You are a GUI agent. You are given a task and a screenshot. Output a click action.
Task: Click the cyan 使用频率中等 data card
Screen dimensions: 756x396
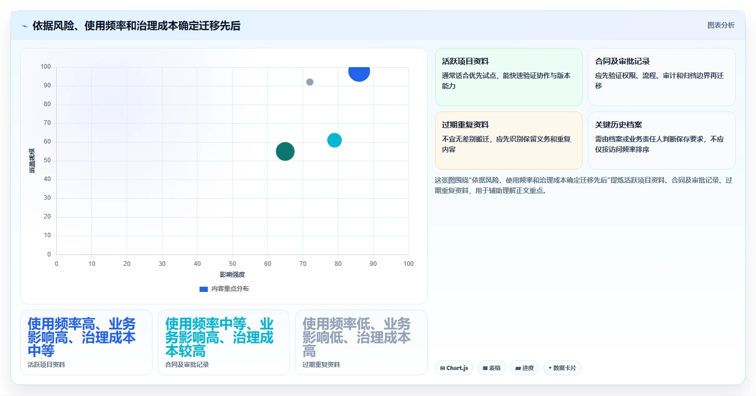coord(224,342)
